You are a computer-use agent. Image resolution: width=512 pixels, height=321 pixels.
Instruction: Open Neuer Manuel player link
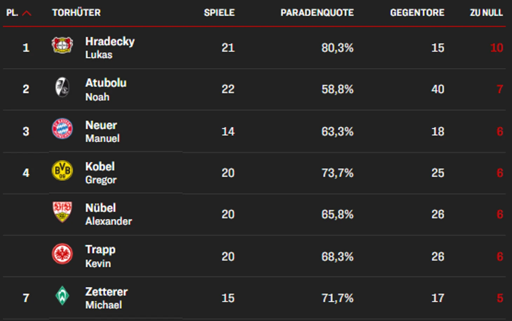coord(102,131)
